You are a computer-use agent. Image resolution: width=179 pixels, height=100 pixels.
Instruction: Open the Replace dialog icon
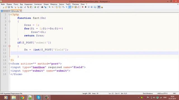click(45, 7)
